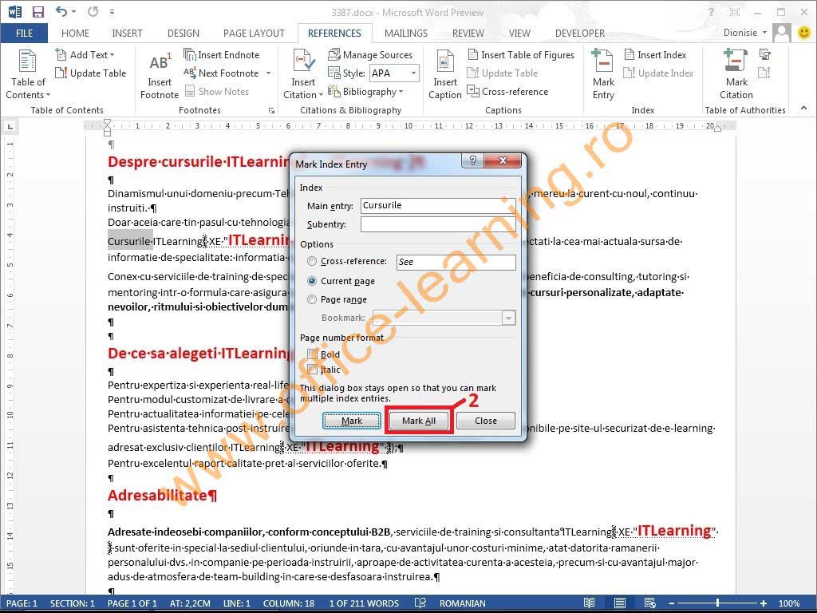Click the zoom in plus button
Screen dimensions: 817x613
tap(764, 603)
